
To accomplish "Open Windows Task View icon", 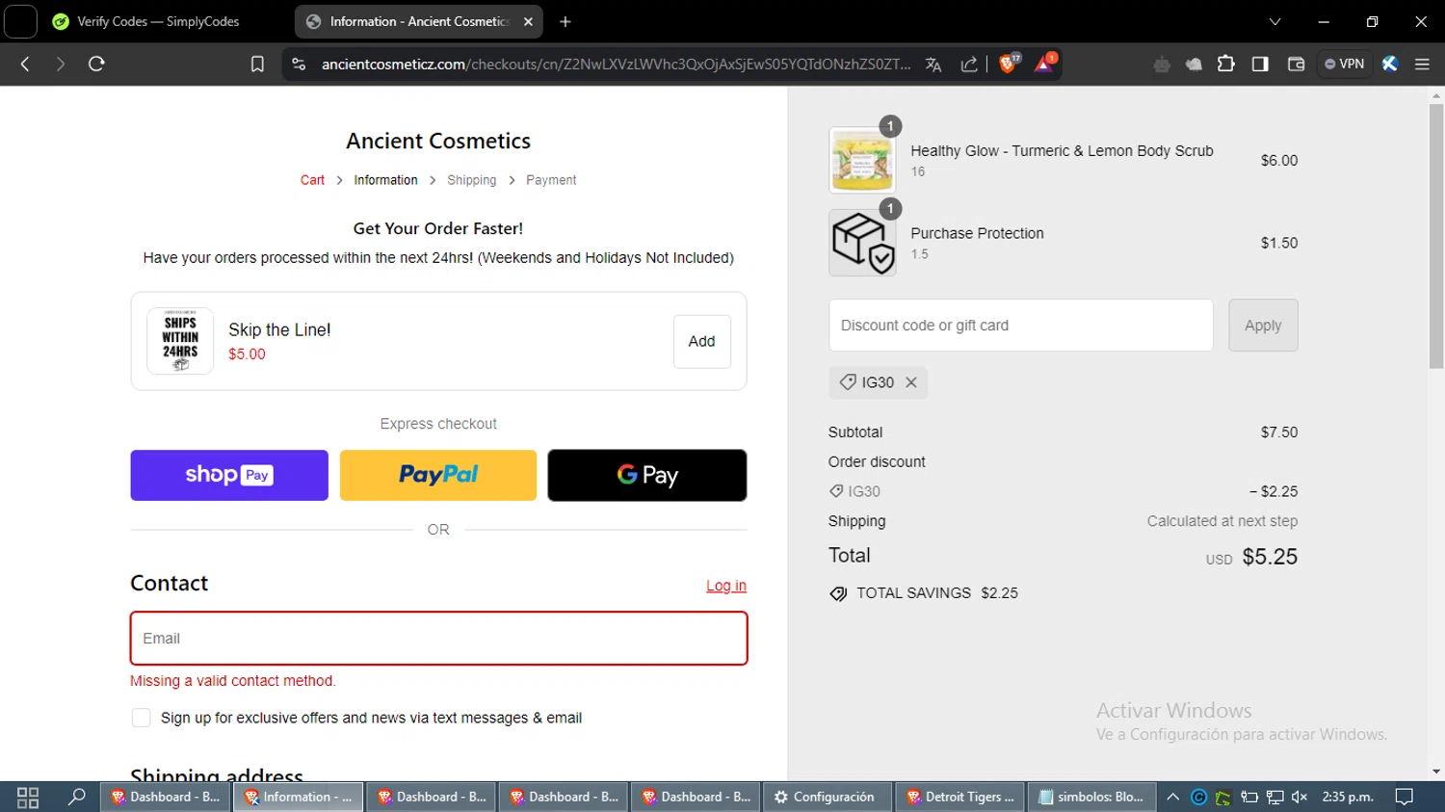I will tap(28, 797).
